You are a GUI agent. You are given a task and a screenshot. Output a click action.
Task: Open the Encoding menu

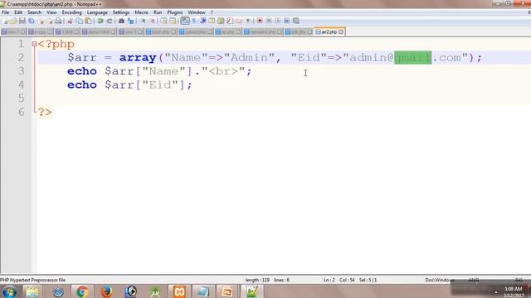(72, 12)
